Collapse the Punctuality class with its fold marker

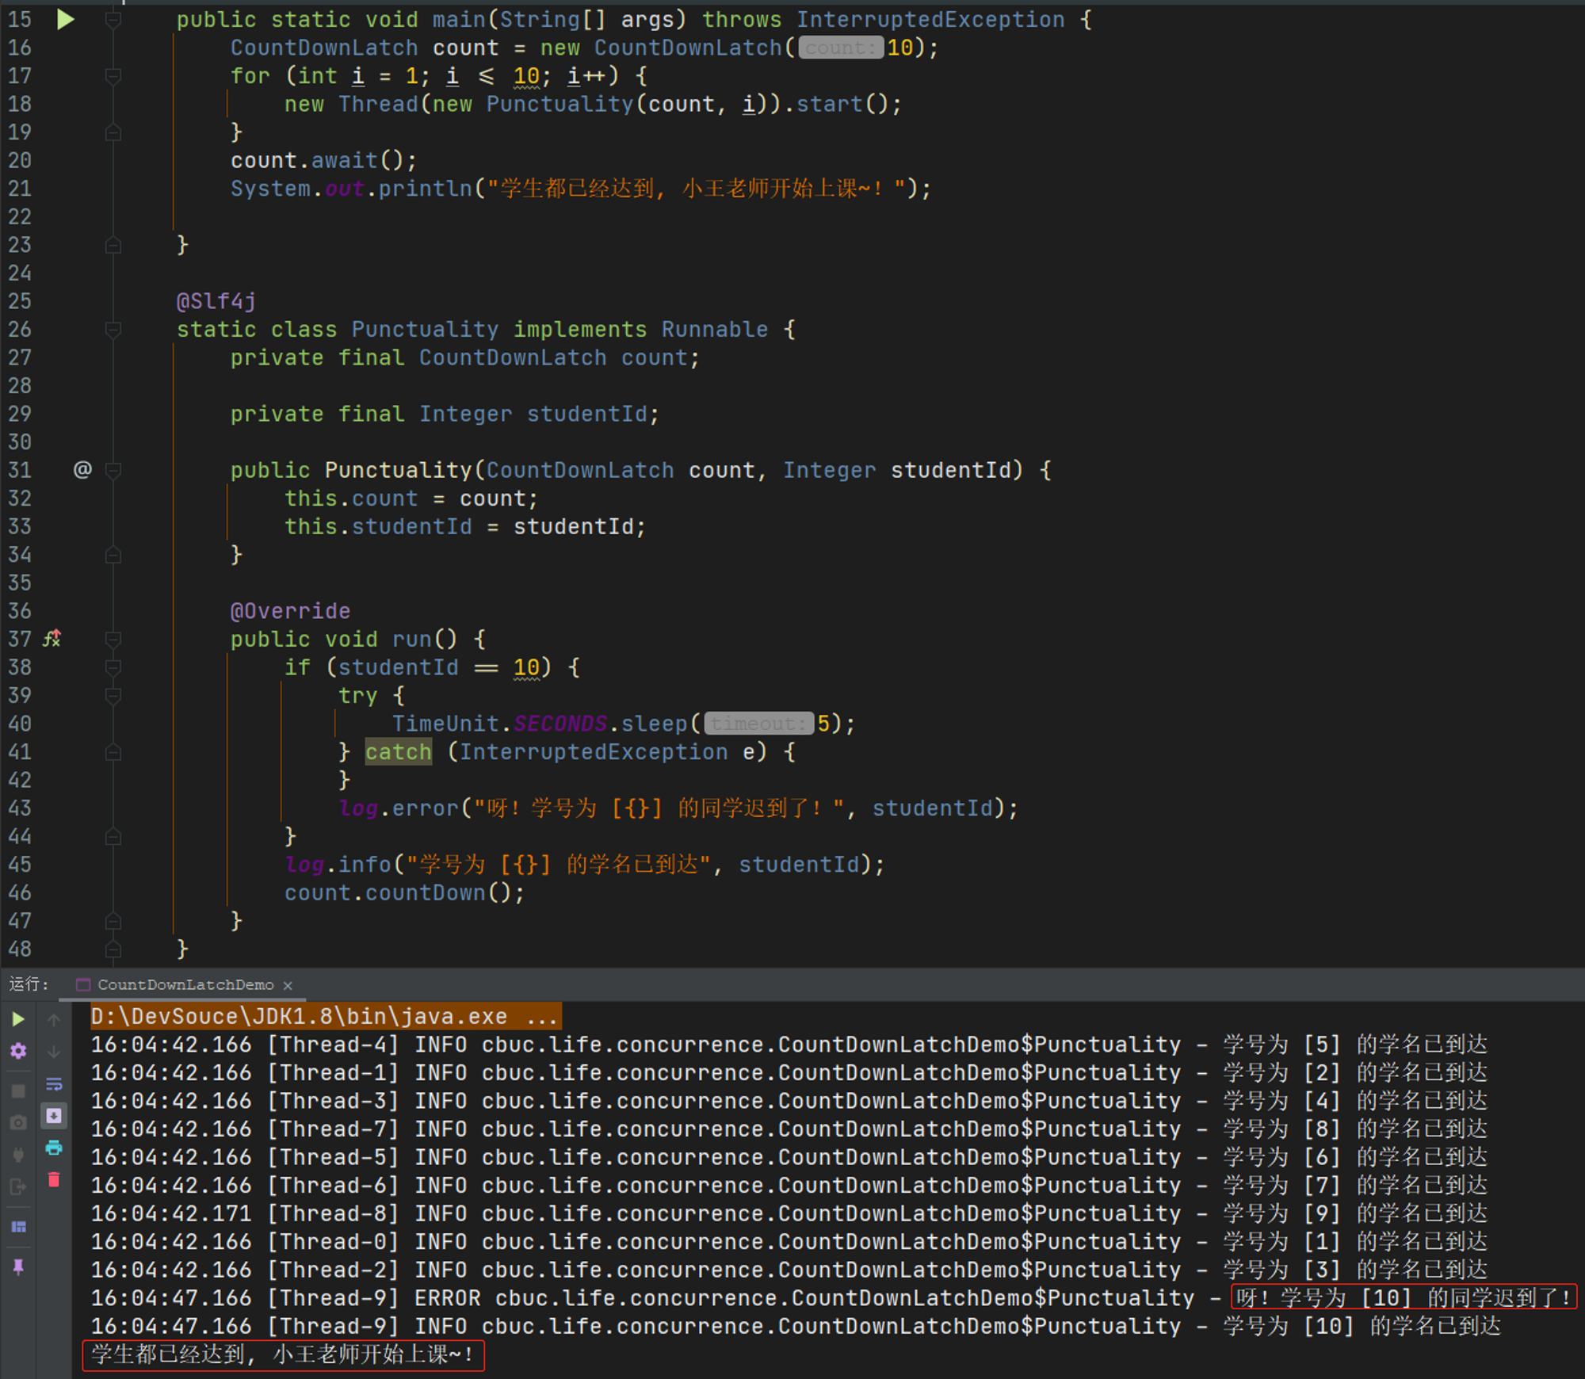click(x=113, y=330)
